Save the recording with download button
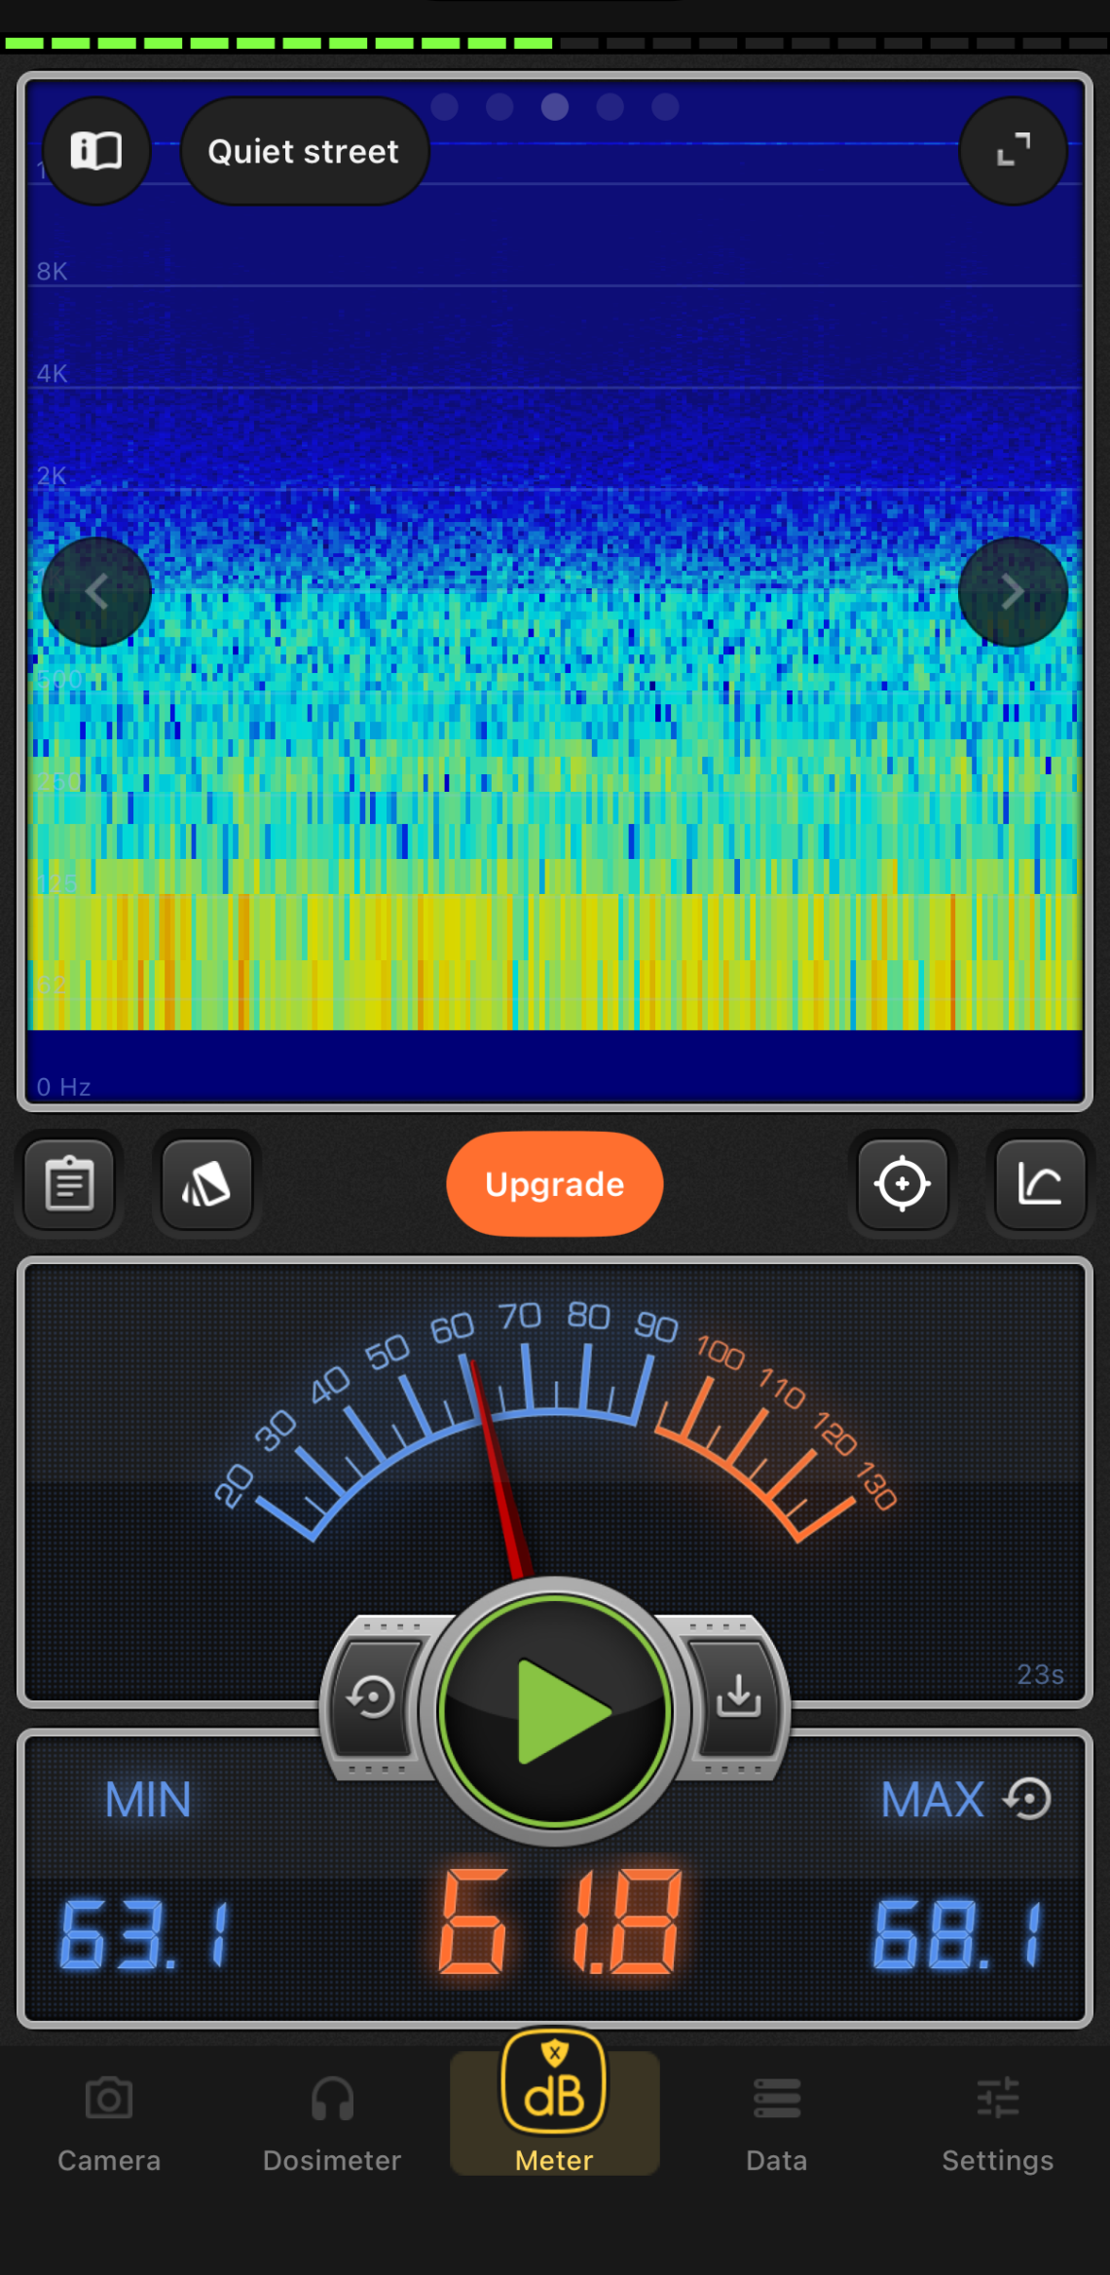1110x2275 pixels. coord(739,1698)
